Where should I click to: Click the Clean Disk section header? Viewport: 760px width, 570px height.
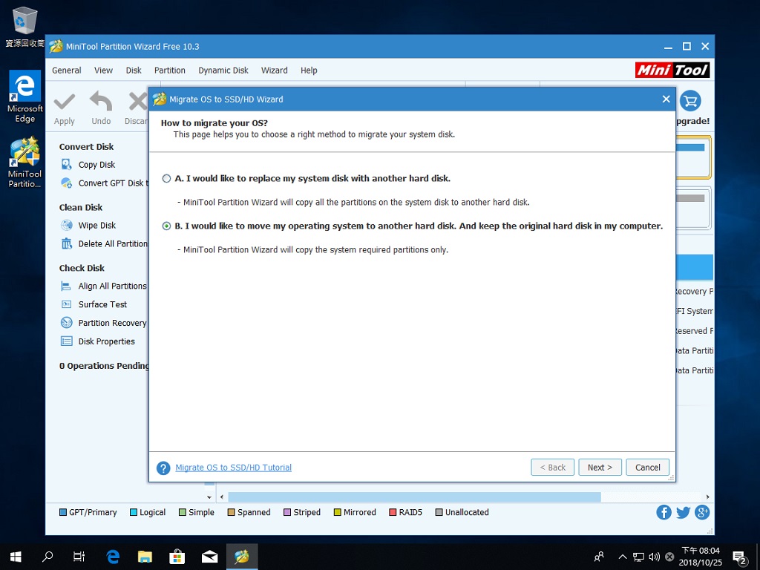[81, 208]
